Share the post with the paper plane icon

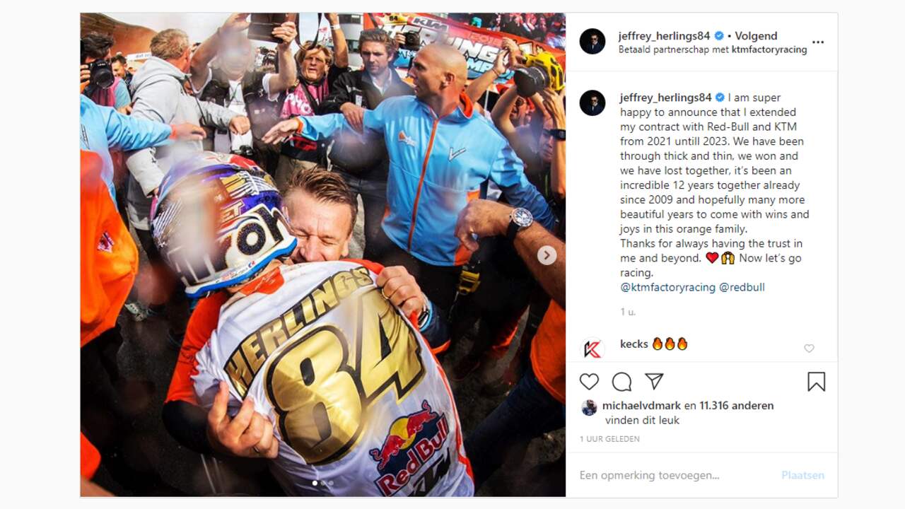(654, 382)
